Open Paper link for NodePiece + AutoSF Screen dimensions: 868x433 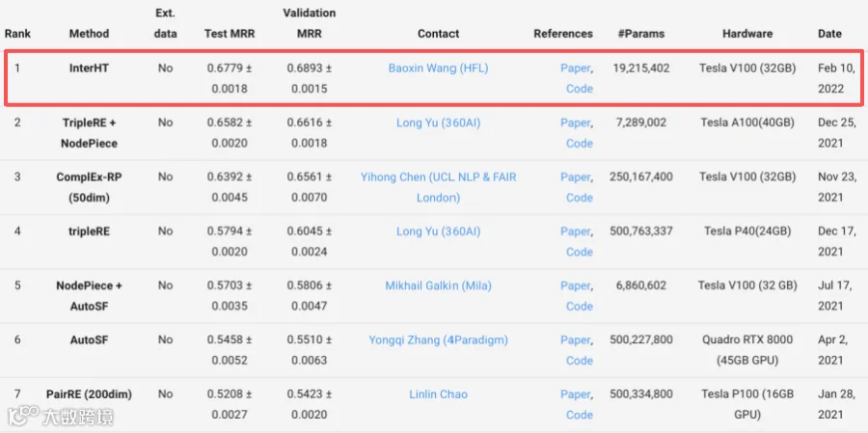(575, 285)
